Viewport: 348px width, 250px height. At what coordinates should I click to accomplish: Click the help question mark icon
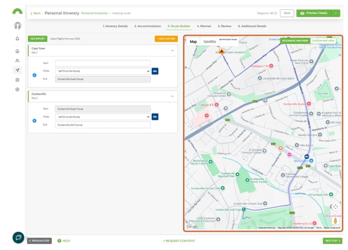tap(59, 241)
